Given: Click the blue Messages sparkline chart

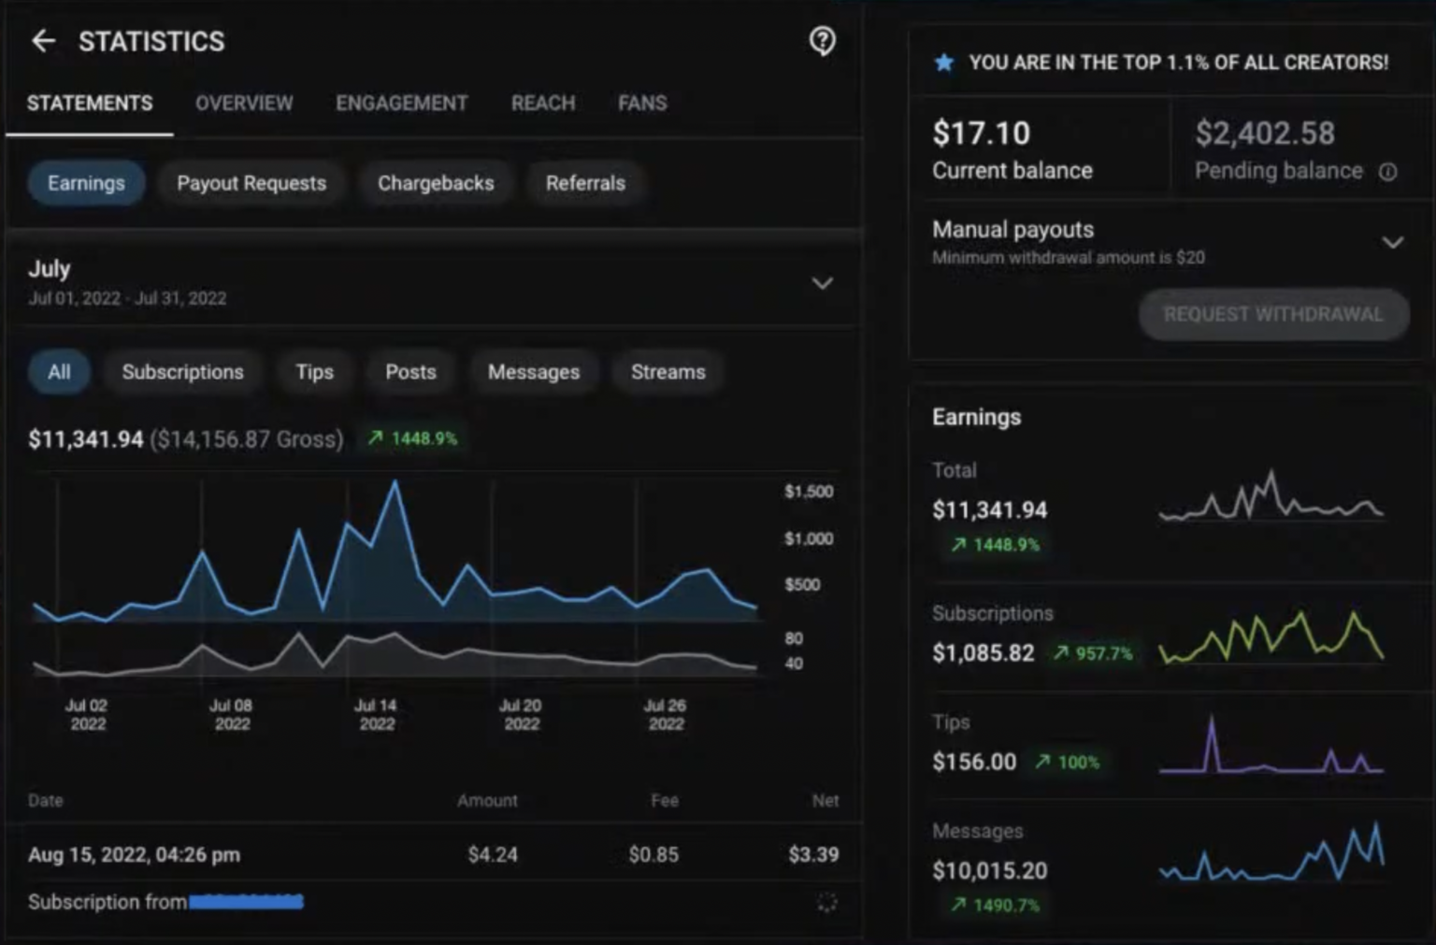Looking at the screenshot, I should [x=1271, y=852].
